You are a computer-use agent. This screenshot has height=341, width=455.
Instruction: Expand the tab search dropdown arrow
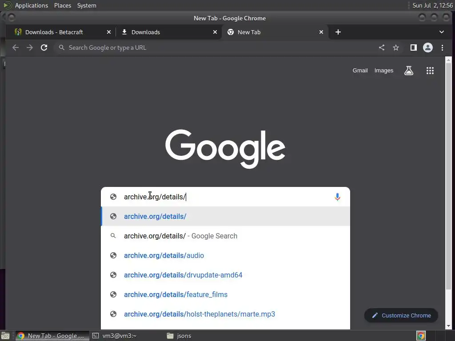coord(442,32)
